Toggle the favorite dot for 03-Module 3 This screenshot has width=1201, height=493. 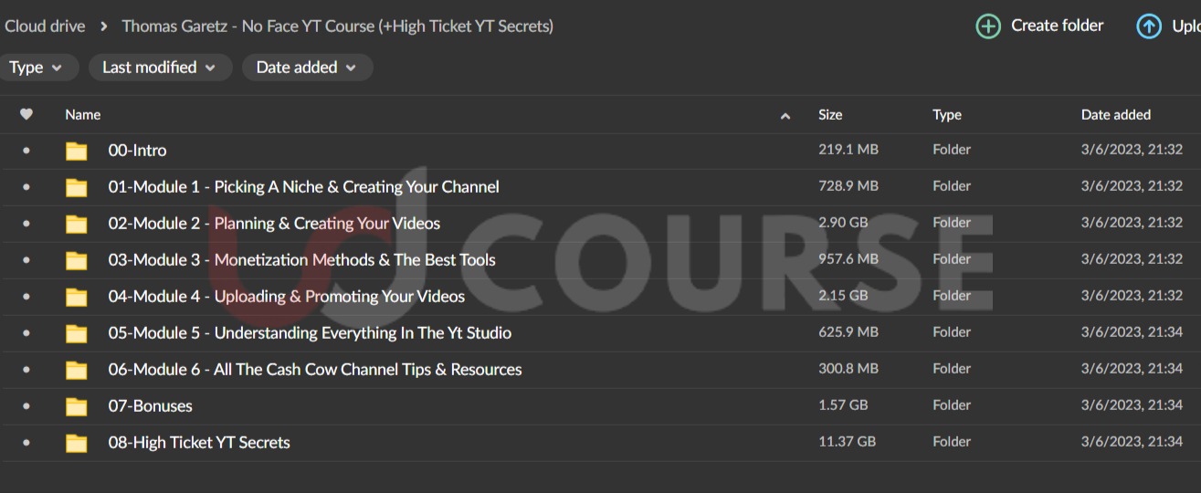[x=26, y=260]
